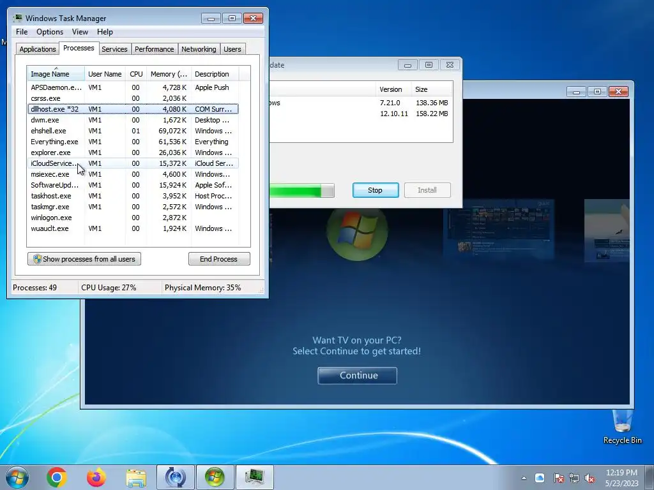
Task: Open the View menu in Task Manager
Action: (x=80, y=32)
